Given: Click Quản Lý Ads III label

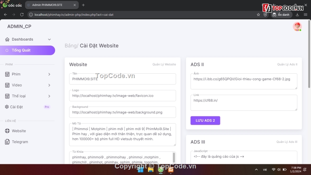Looking at the screenshot, I should (287, 142).
